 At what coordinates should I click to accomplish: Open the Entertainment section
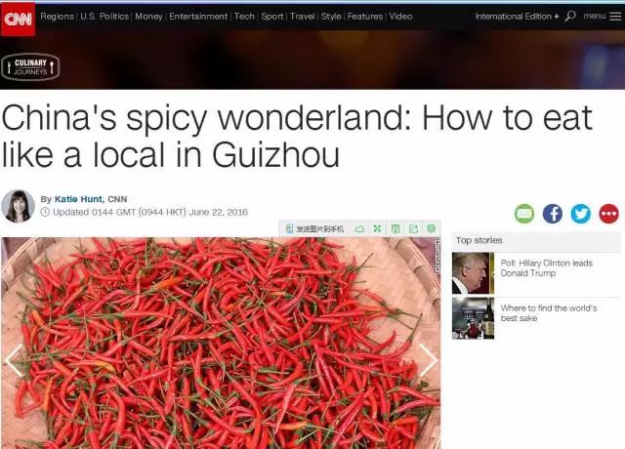pyautogui.click(x=198, y=17)
